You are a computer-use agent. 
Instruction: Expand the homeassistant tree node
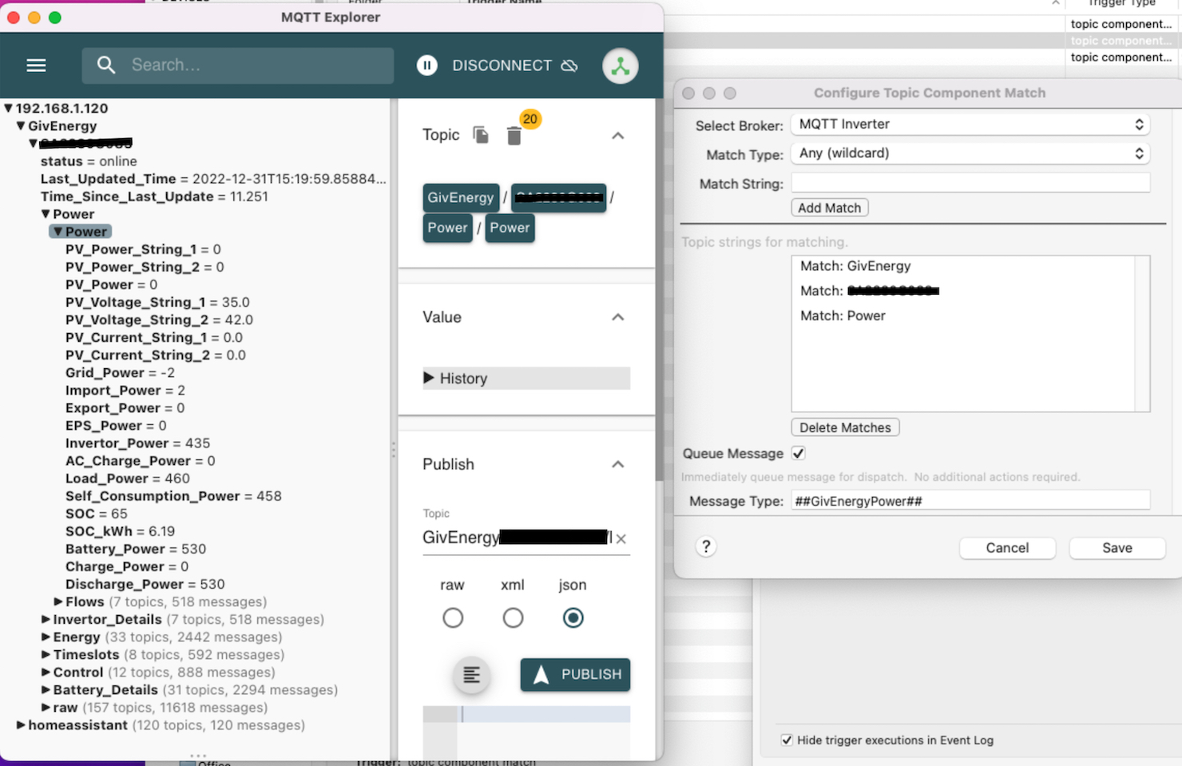(21, 724)
